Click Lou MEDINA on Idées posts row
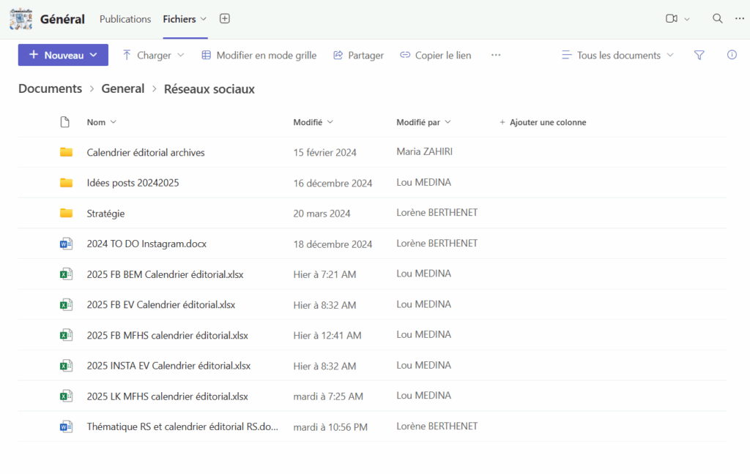 click(x=423, y=182)
